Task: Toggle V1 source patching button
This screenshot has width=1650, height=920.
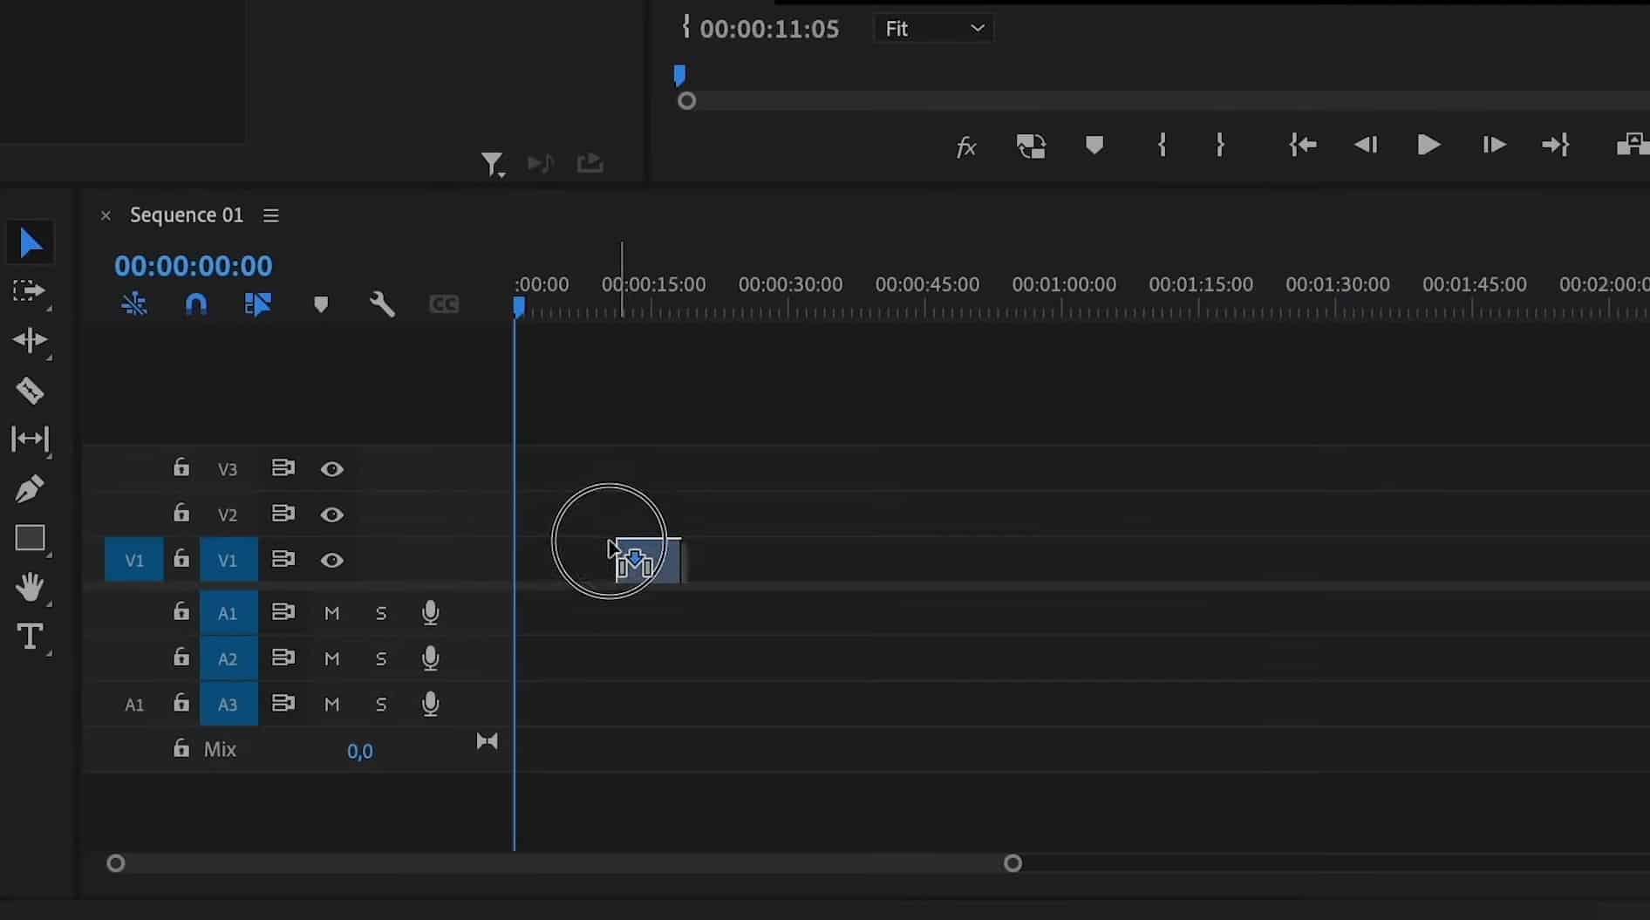Action: [x=134, y=560]
